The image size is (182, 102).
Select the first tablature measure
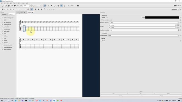[x=24, y=29]
